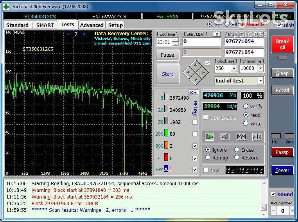298x222 pixels.
Task: Switch to the Setup tab
Action: click(x=115, y=25)
